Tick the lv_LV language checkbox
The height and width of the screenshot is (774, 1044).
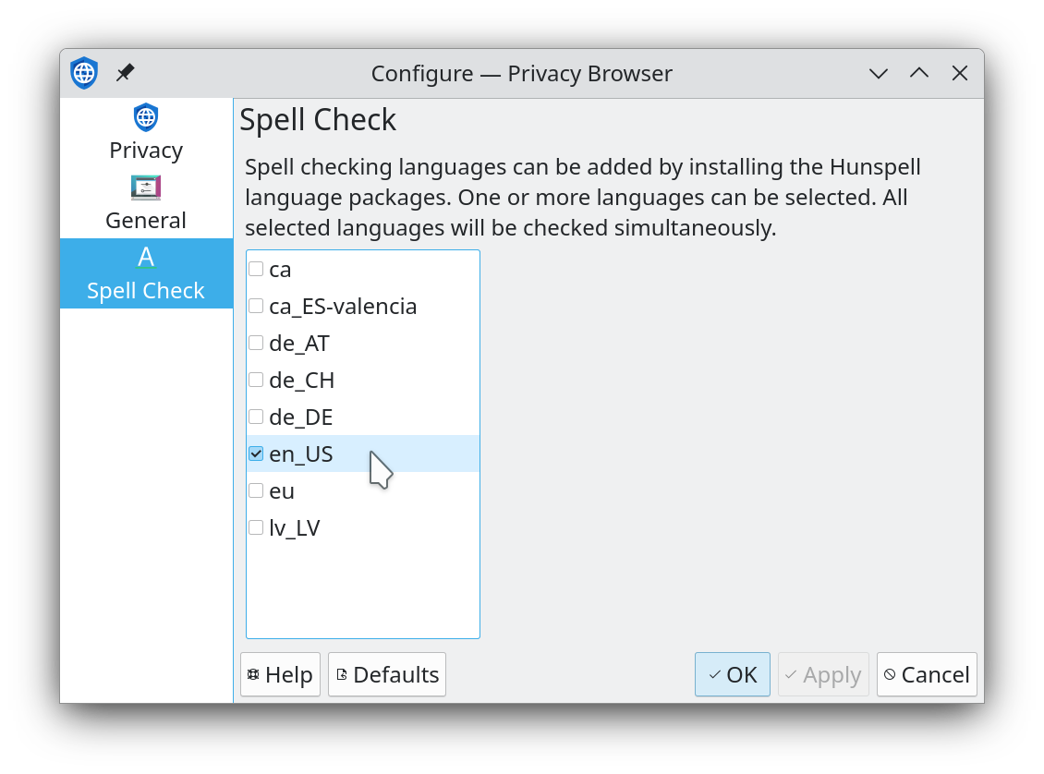[256, 527]
